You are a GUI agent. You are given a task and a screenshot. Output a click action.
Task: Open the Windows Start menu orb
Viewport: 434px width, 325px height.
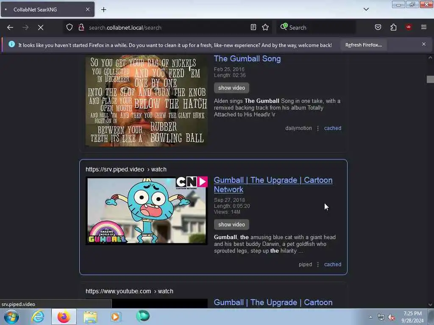click(11, 317)
